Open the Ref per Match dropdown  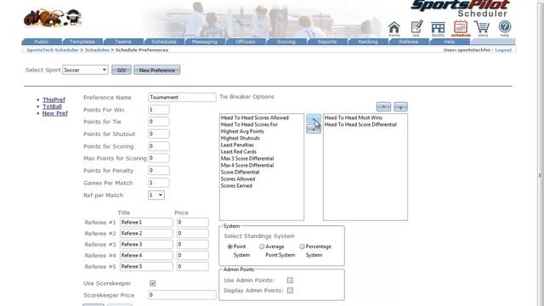pyautogui.click(x=156, y=195)
